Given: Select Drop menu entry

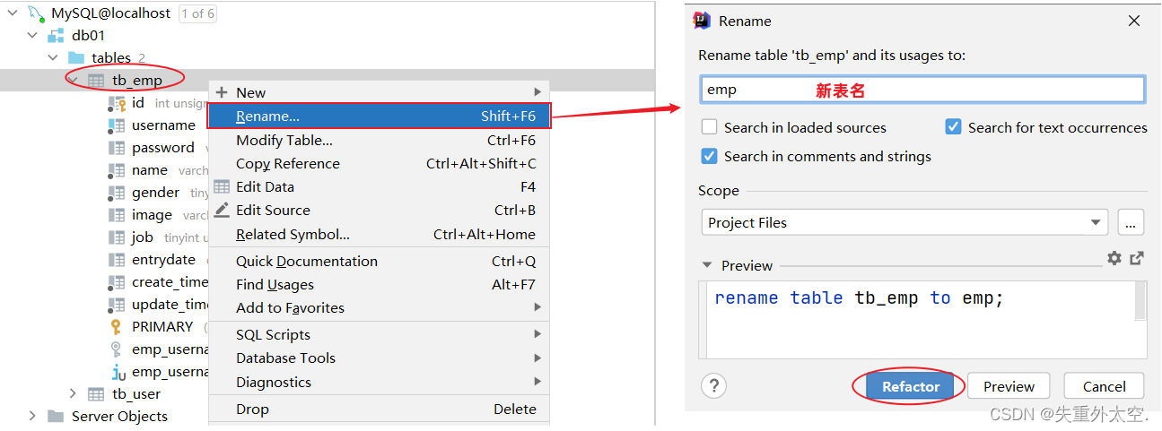Looking at the screenshot, I should pos(379,409).
